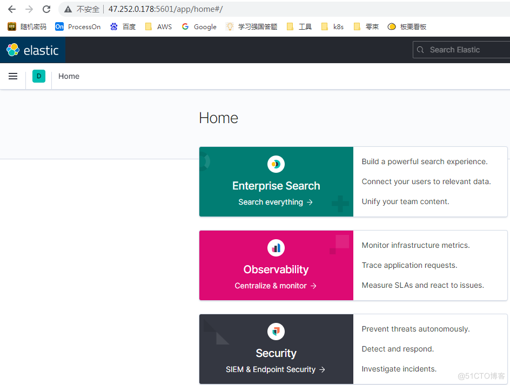Open the Observability card title
This screenshot has height=385, width=510.
point(276,269)
